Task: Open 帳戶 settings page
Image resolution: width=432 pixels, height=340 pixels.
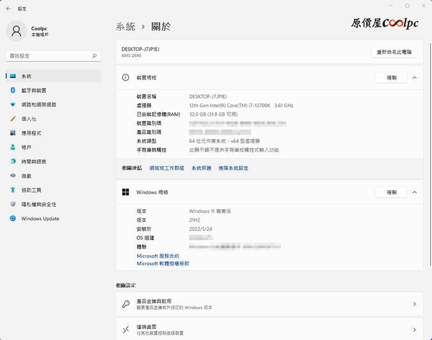Action: click(53, 147)
